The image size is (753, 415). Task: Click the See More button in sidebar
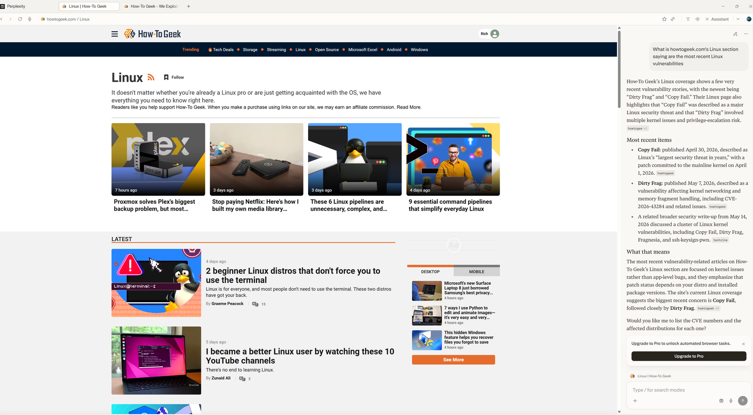point(453,360)
